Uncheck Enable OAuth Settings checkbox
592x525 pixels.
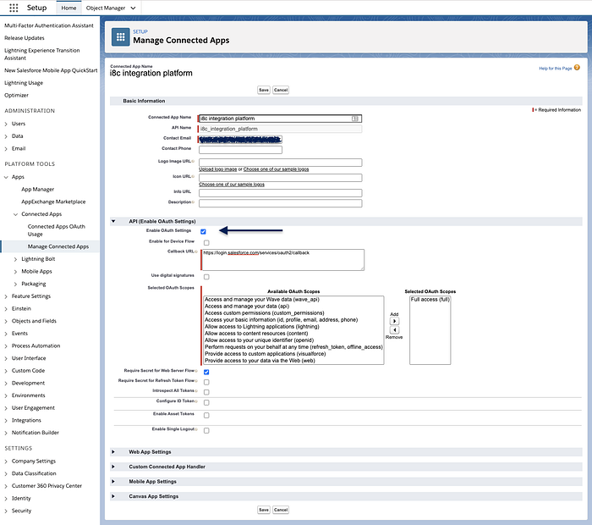(x=203, y=231)
